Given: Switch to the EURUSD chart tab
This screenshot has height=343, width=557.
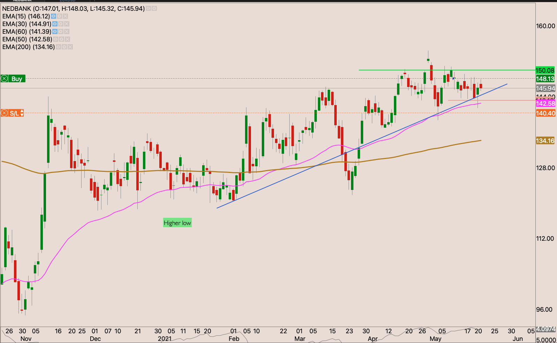Looking at the screenshot, I should point(67,1).
